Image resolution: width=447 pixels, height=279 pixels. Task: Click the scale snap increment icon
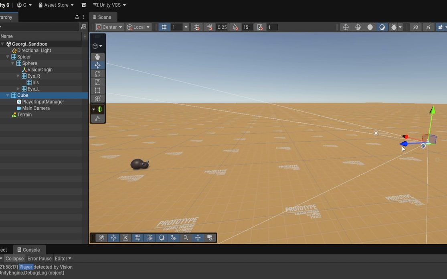coord(260,27)
